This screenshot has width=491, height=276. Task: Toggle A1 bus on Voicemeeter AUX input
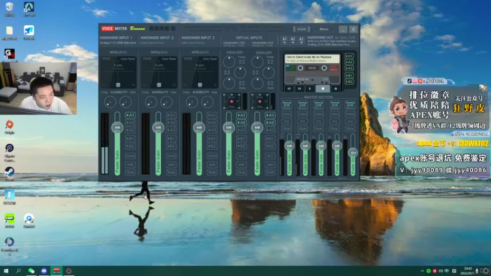pos(270,115)
